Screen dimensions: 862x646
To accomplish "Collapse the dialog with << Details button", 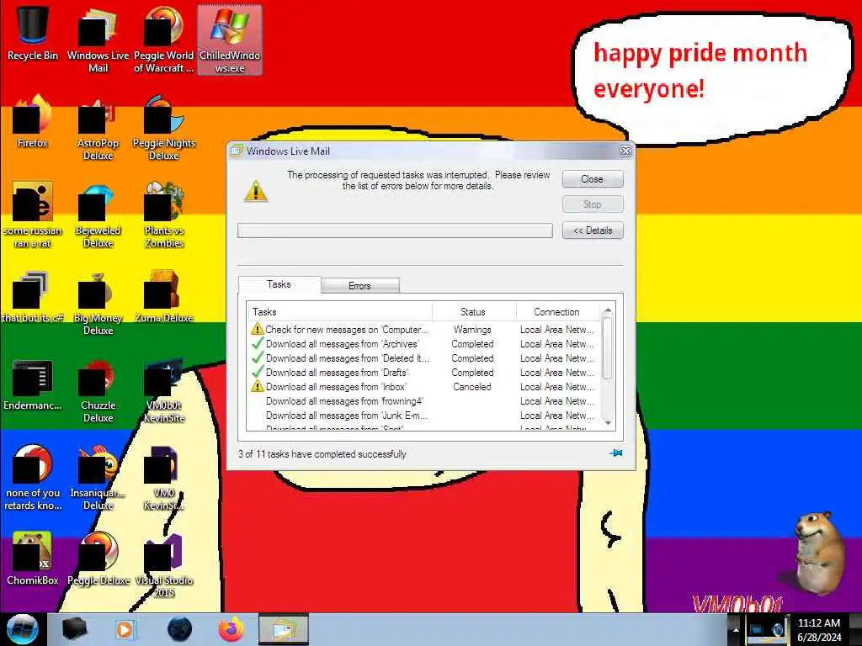I will [x=593, y=230].
